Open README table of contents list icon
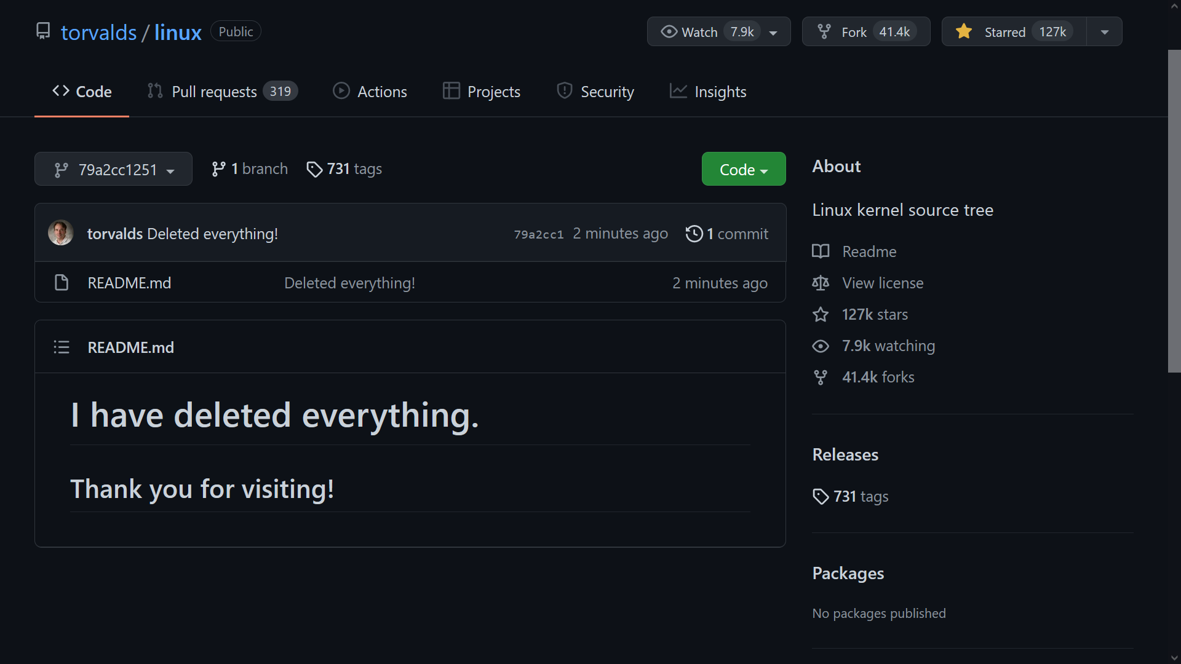The width and height of the screenshot is (1181, 664). click(62, 347)
